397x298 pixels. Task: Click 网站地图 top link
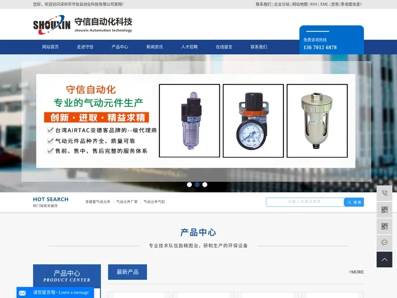tap(300, 4)
